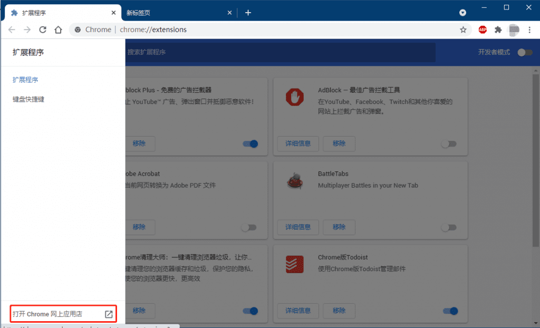Image resolution: width=540 pixels, height=328 pixels.
Task: Open the Extensions puzzle-piece toolbar icon
Action: pyautogui.click(x=498, y=30)
